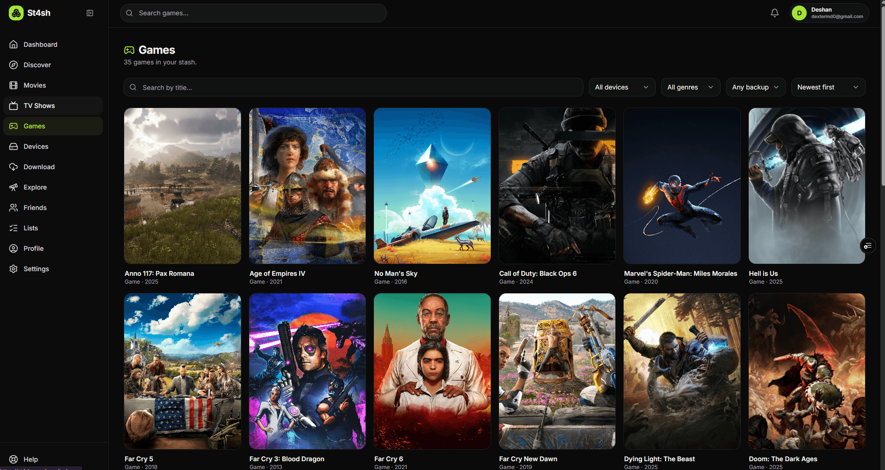Open the Hell is Us title link
885x470 pixels.
(x=763, y=273)
